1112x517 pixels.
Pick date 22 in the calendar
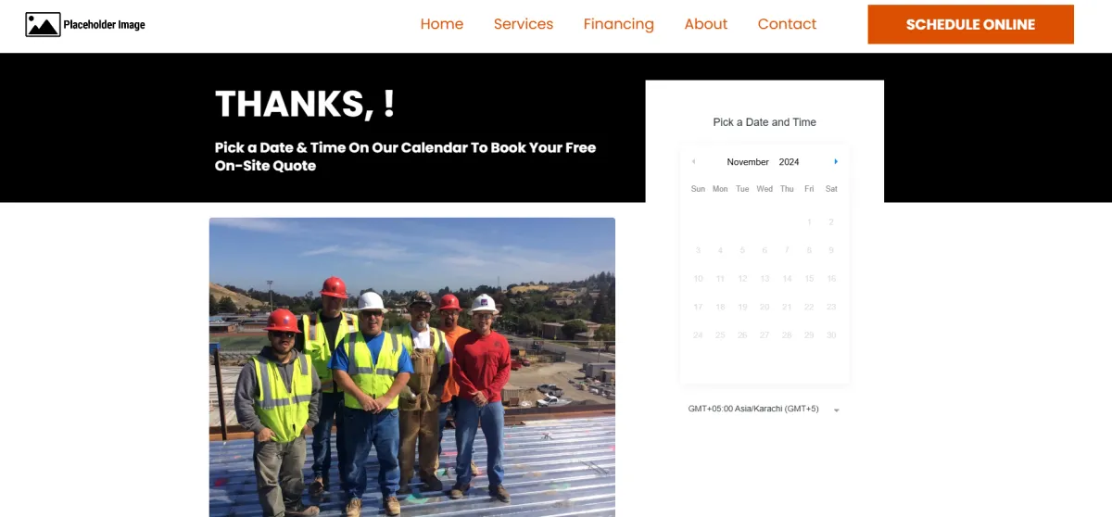(x=809, y=307)
